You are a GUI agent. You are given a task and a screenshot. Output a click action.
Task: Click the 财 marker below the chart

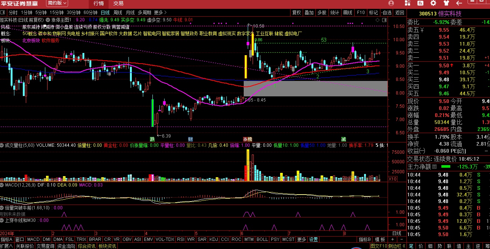click(x=190, y=139)
